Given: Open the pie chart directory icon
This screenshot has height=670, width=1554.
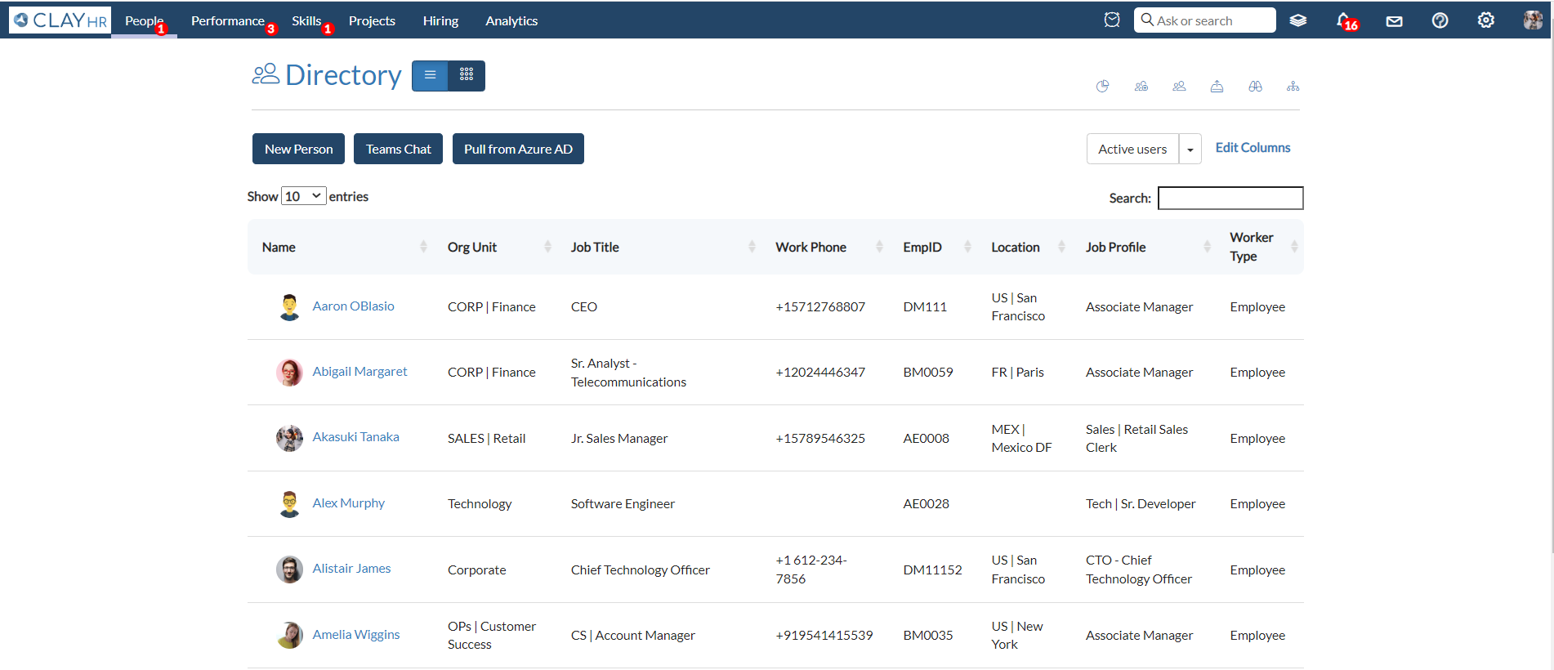Looking at the screenshot, I should [x=1102, y=87].
